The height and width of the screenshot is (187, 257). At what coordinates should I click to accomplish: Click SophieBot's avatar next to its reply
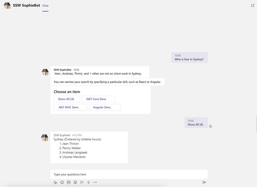click(x=45, y=72)
